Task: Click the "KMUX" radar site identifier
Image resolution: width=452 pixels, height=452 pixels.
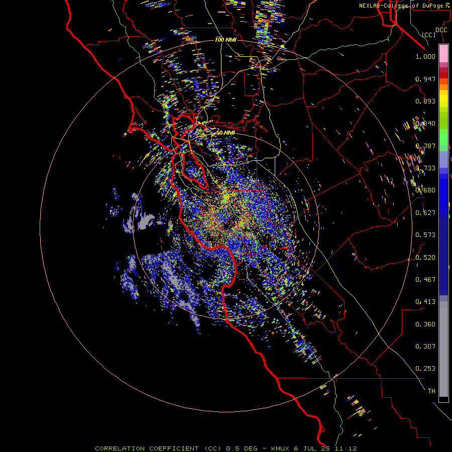Action: click(x=281, y=448)
